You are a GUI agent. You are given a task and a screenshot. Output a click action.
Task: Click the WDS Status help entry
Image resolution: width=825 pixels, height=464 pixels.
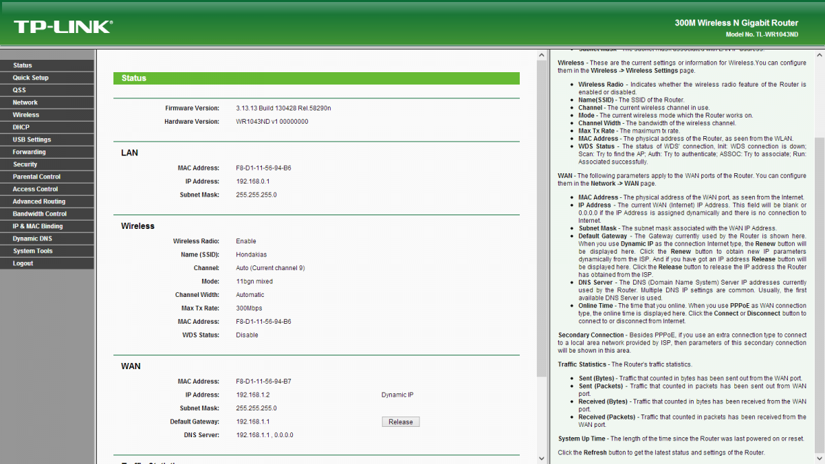(692, 154)
